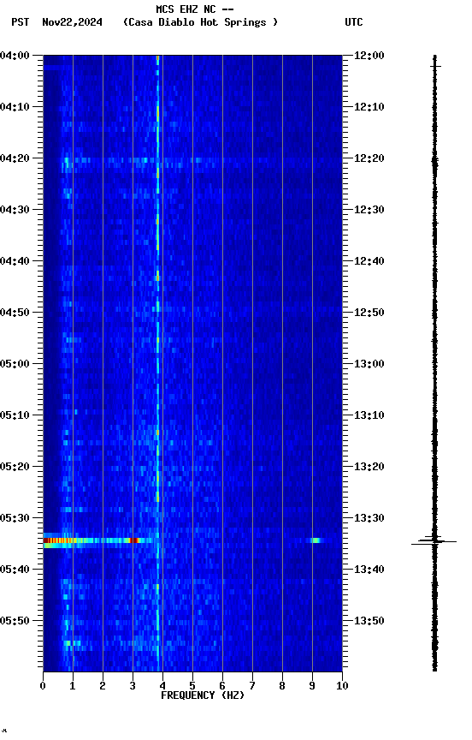
Task: Click the '9' frequency axis tick label
Action: pos(312,686)
